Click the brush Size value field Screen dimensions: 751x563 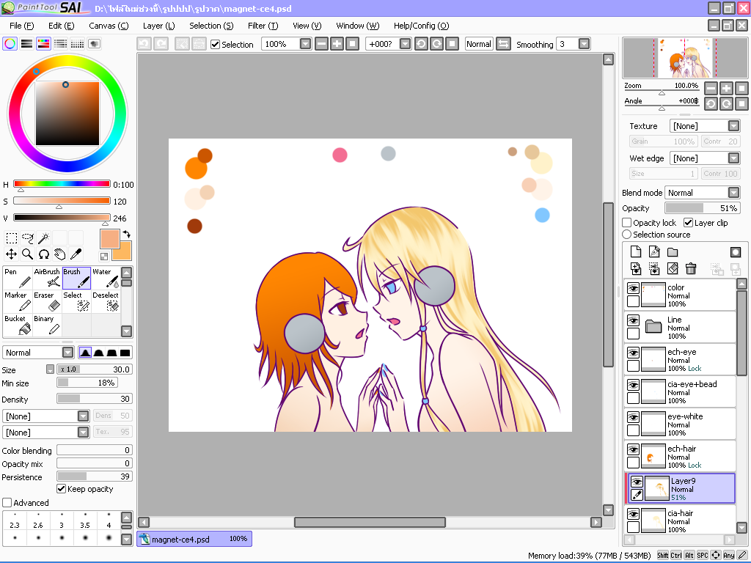(95, 369)
